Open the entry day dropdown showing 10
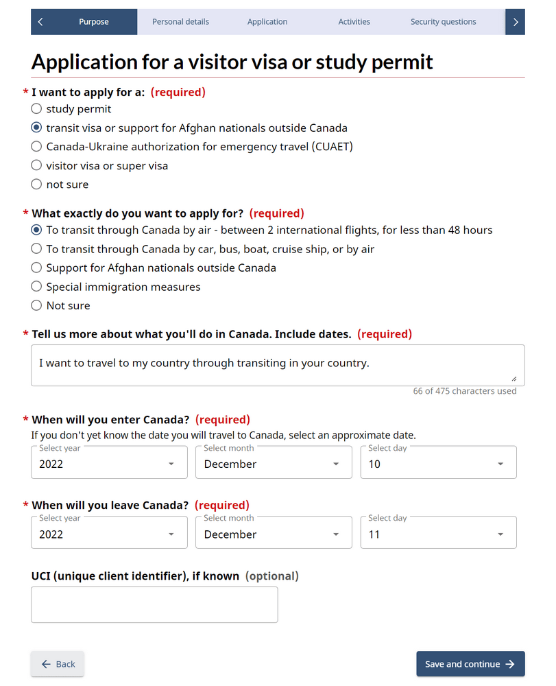This screenshot has width=556, height=686. point(438,464)
